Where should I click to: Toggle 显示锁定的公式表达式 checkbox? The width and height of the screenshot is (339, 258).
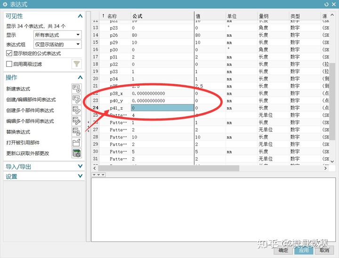click(9, 53)
